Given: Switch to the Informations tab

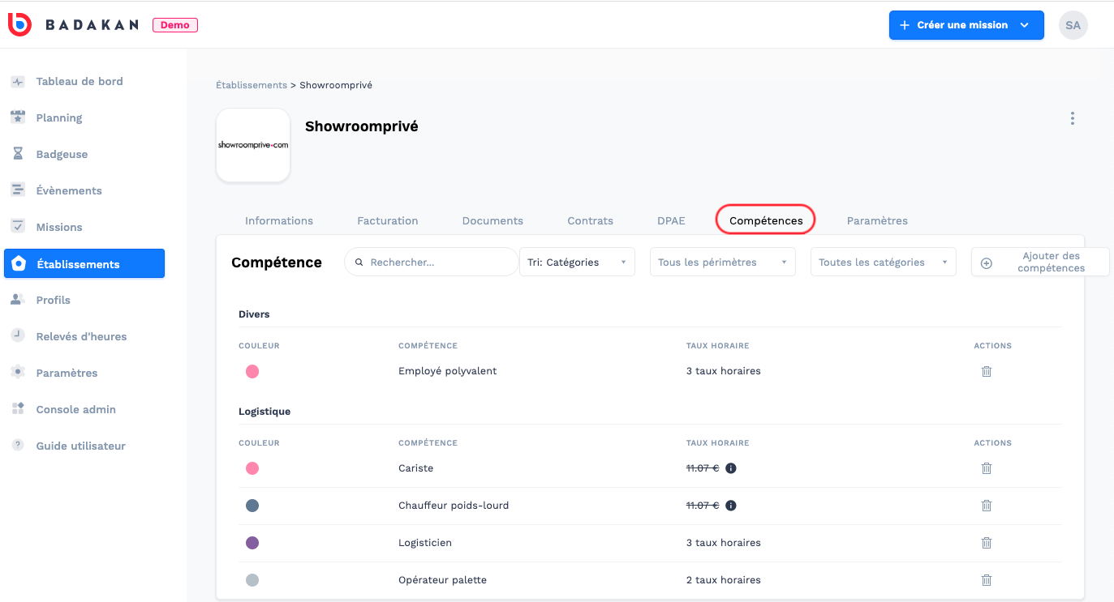Looking at the screenshot, I should click(279, 220).
